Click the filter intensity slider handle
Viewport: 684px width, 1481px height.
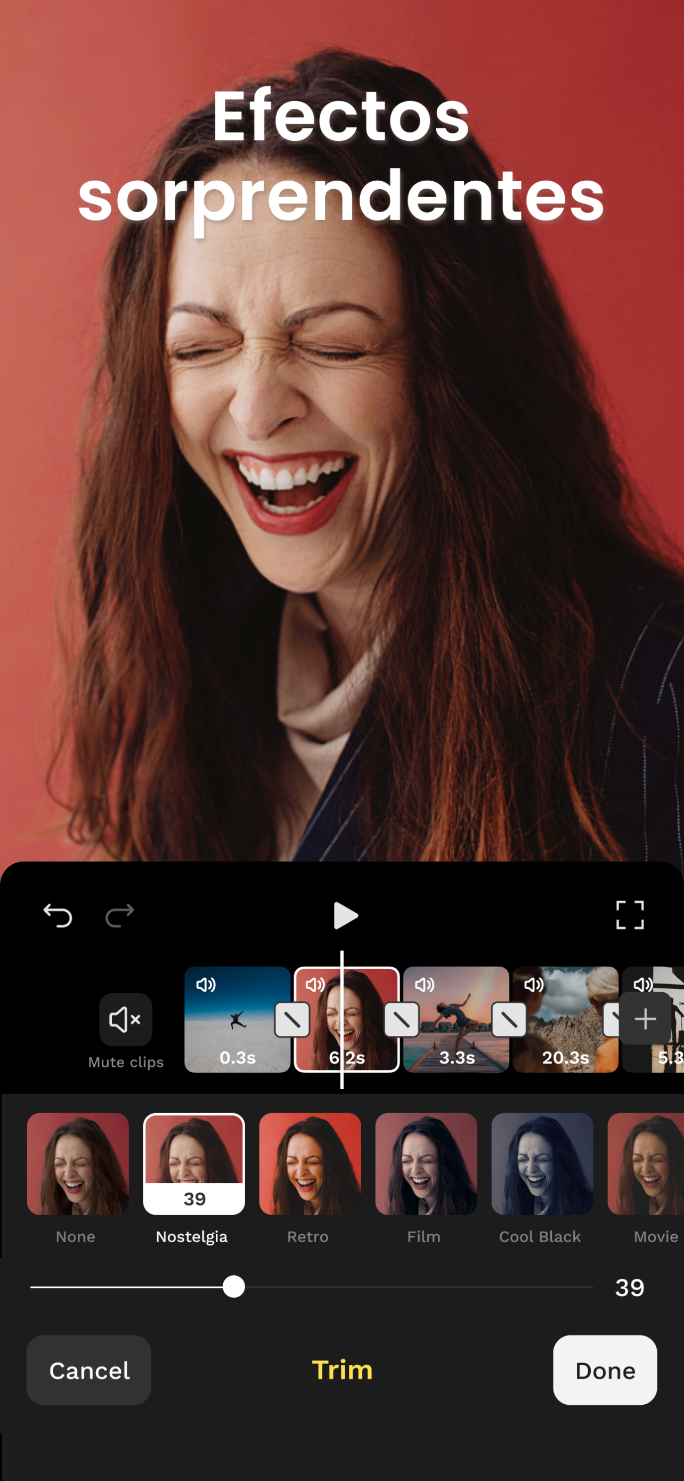point(234,1286)
